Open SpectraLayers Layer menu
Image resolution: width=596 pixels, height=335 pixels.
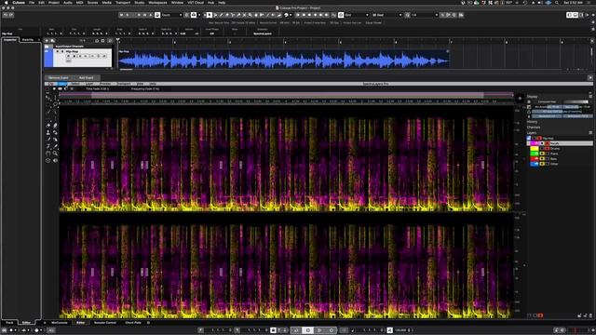pyautogui.click(x=89, y=84)
